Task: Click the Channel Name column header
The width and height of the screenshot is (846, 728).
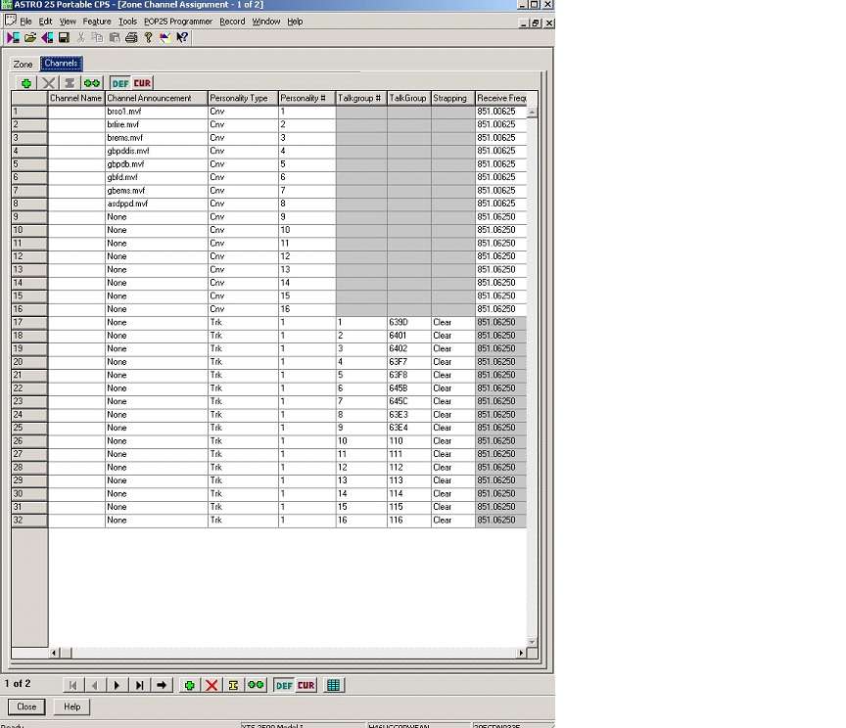Action: (x=76, y=98)
